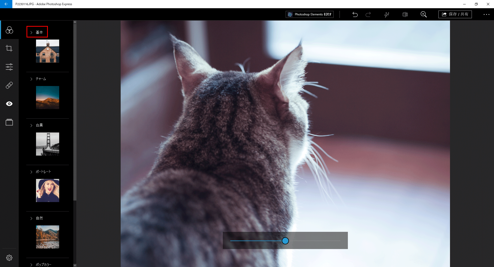This screenshot has width=494, height=267.
Task: Toggle before/after original comparison view
Action: (405, 14)
